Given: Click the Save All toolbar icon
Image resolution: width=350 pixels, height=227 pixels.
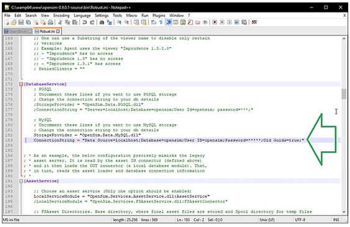Looking at the screenshot, I should point(29,22).
